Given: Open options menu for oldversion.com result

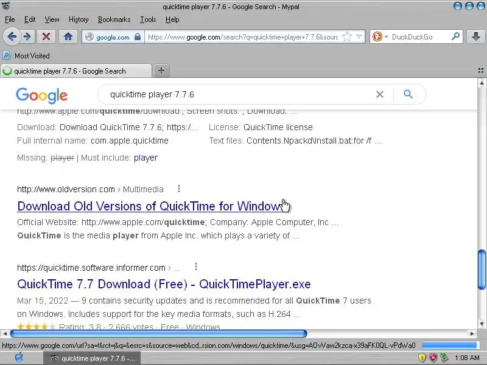Looking at the screenshot, I should coord(179,189).
